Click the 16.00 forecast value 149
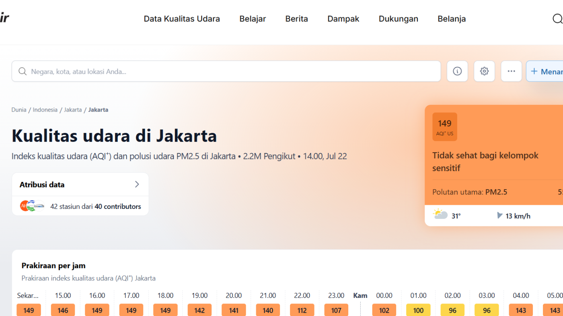Screen dimensions: 563x316 (x=97, y=310)
